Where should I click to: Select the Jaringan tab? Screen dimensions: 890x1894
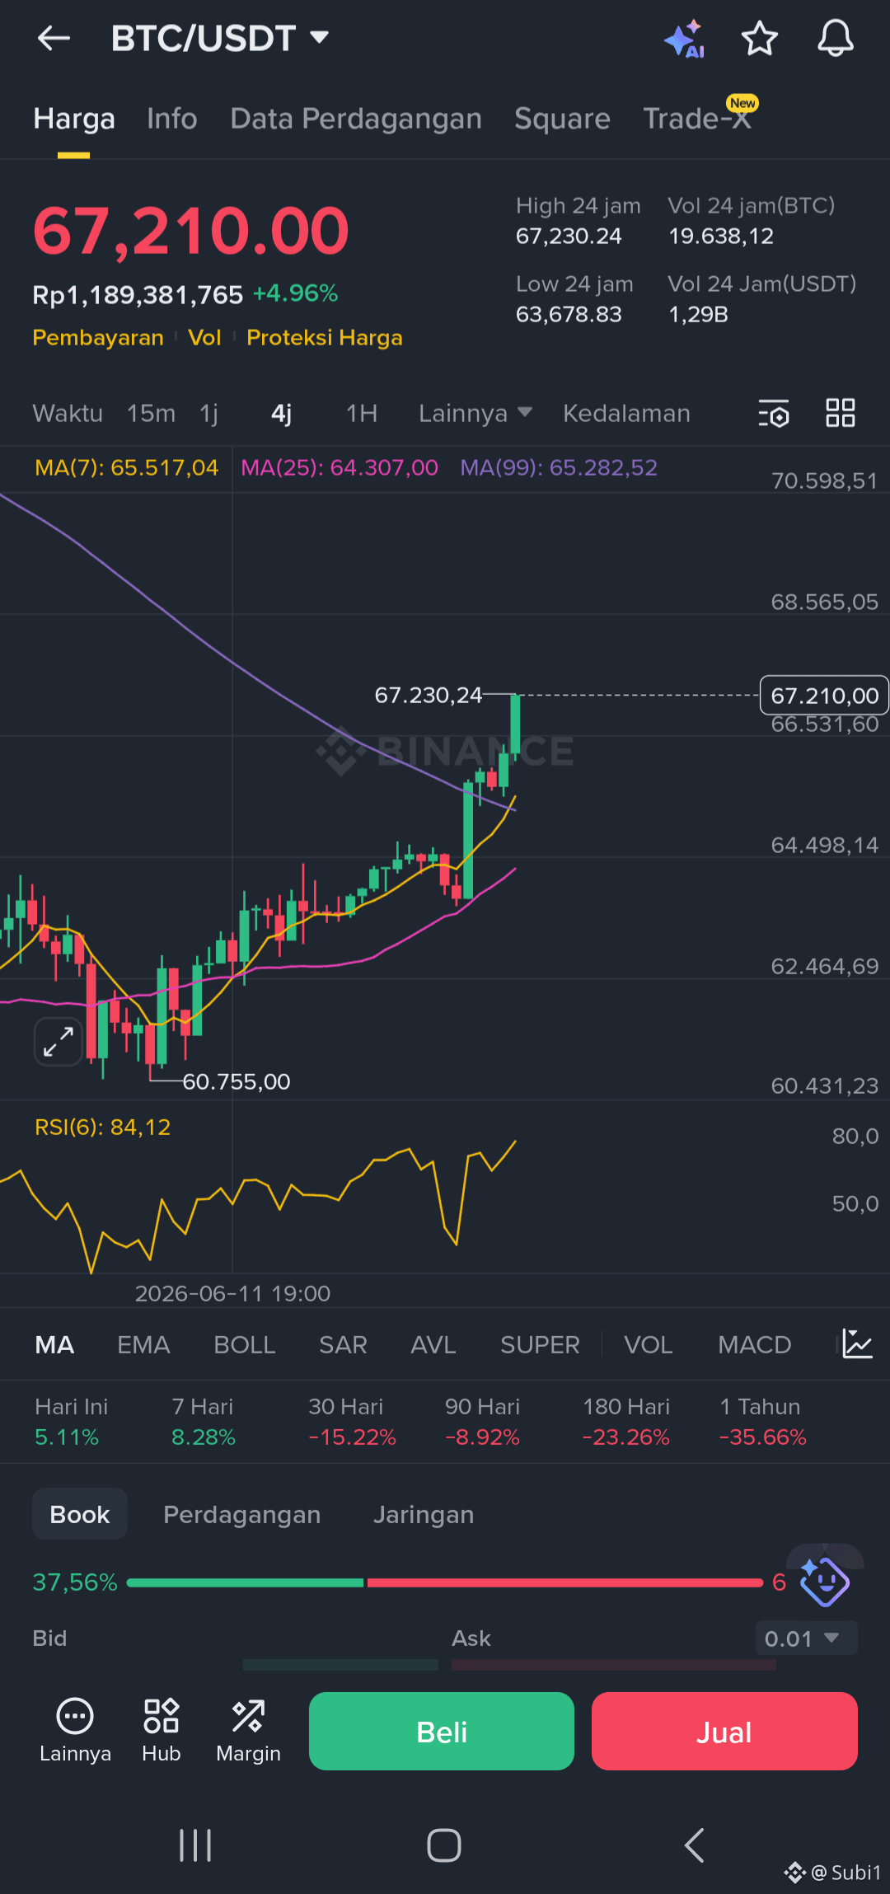point(424,1514)
